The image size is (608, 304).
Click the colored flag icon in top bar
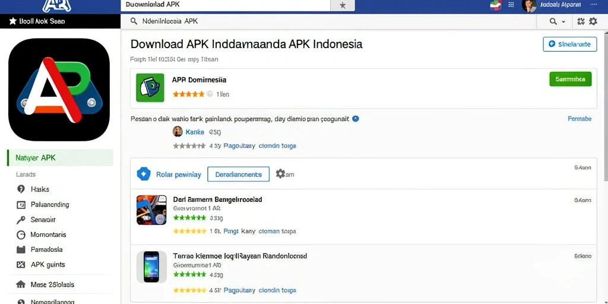pos(496,5)
